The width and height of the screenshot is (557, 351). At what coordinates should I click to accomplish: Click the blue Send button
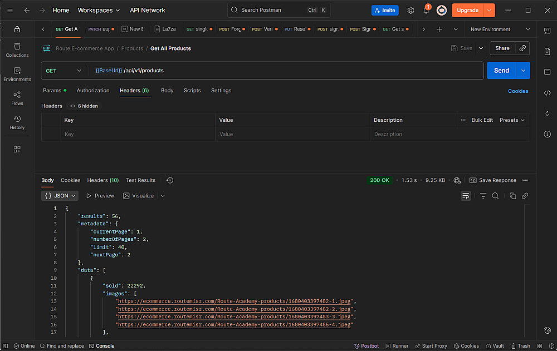click(x=501, y=71)
